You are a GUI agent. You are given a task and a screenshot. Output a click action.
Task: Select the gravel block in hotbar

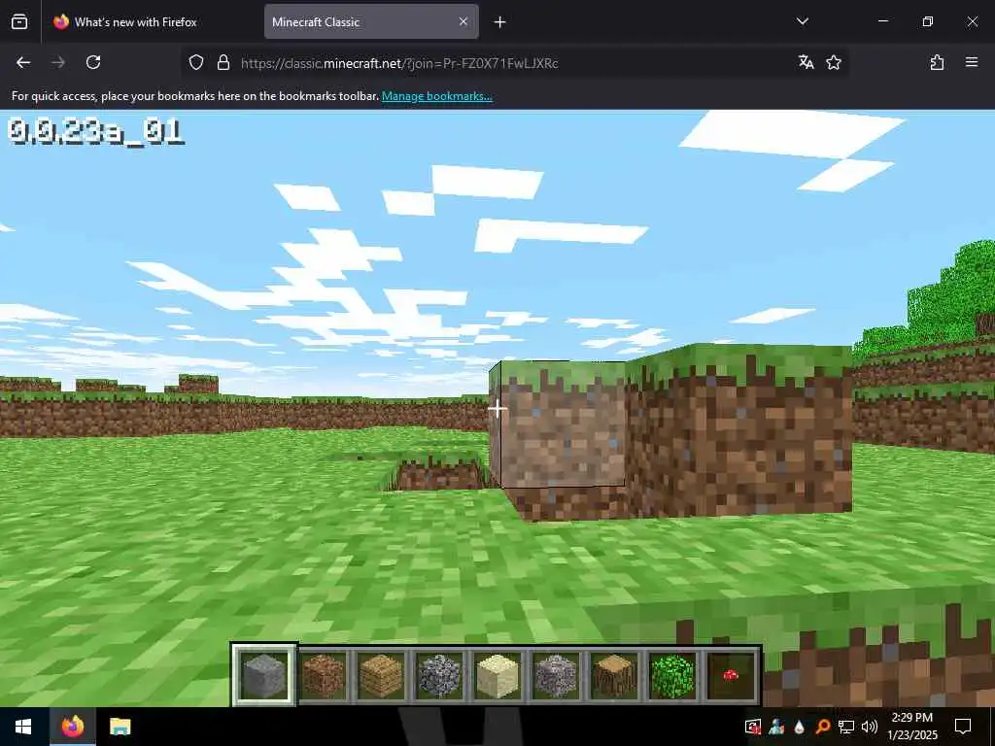click(x=556, y=675)
